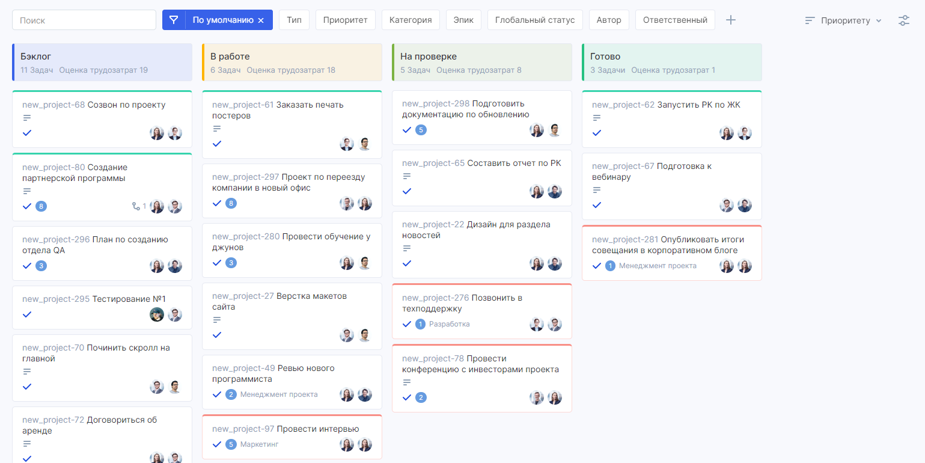925x463 pixels.
Task: Toggle checkmark on 'Верстка макетов сайта' card
Action: tap(217, 334)
